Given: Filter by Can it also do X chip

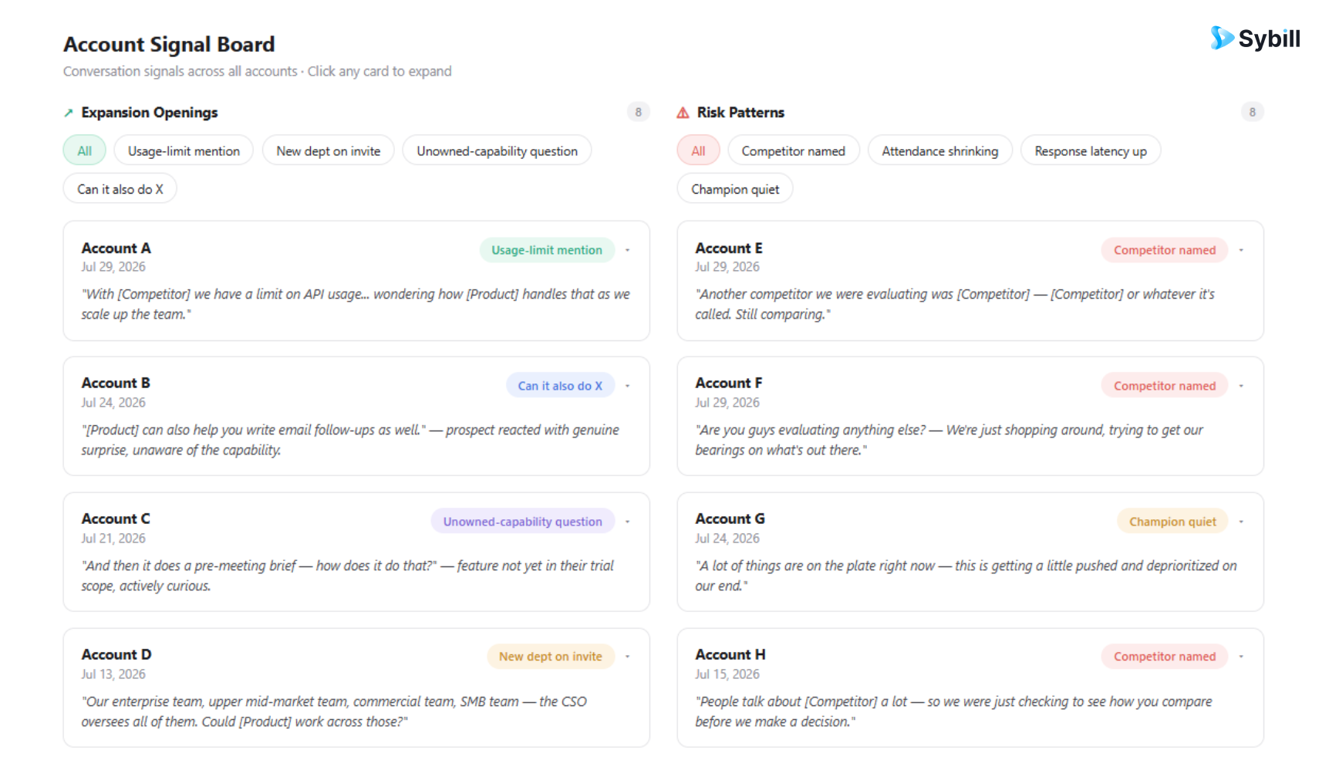Looking at the screenshot, I should pos(120,189).
